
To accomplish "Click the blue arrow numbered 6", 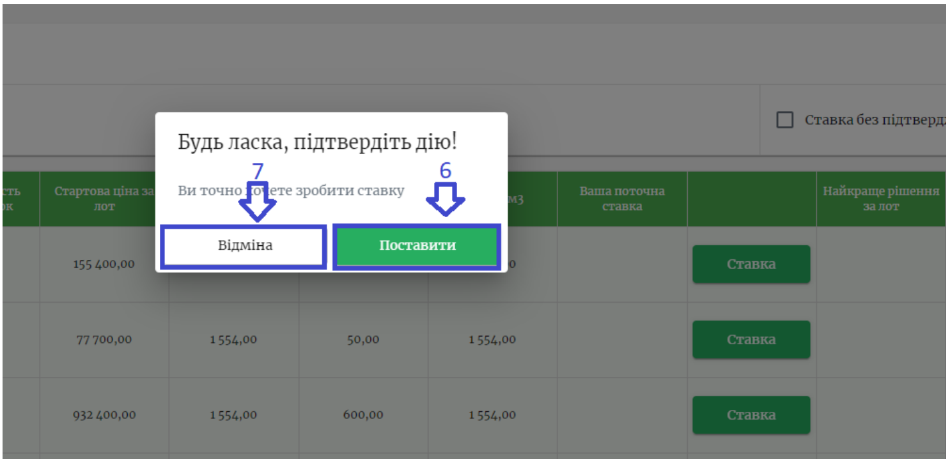I will coord(446,199).
